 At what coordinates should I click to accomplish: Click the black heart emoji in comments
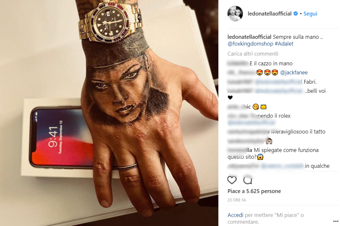pyautogui.click(x=230, y=98)
